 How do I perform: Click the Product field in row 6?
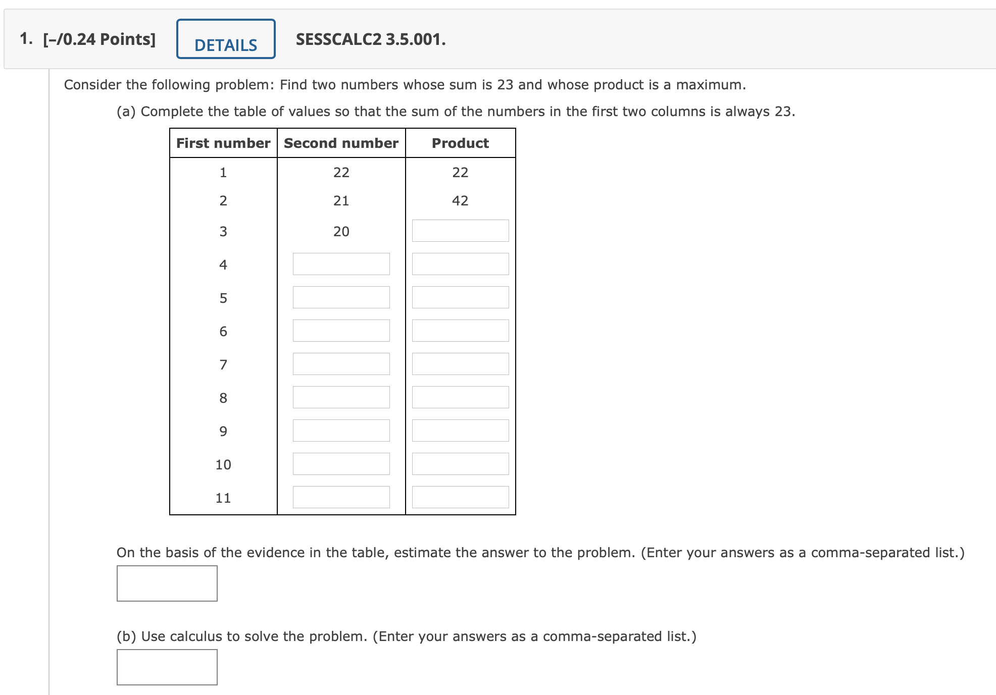(x=460, y=331)
